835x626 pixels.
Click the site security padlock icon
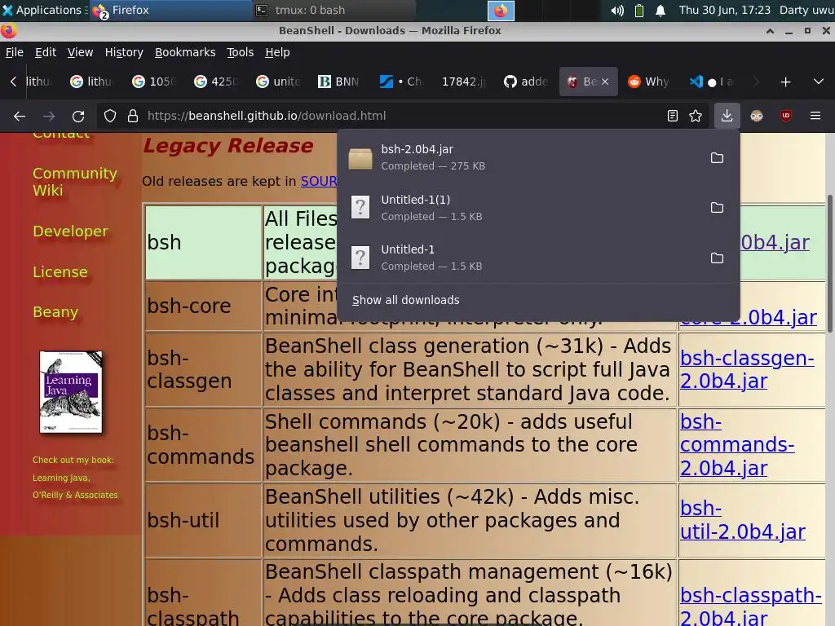(133, 116)
